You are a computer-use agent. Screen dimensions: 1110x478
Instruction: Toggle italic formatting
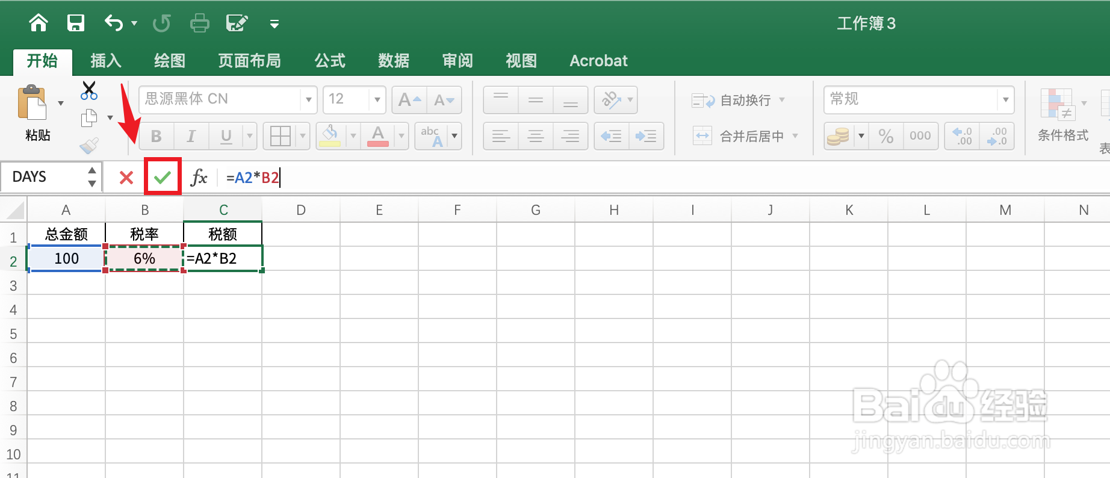coord(191,136)
